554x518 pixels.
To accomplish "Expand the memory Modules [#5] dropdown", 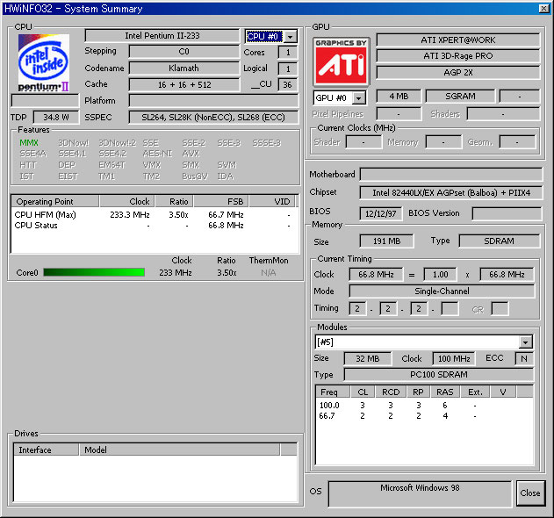I will tap(525, 342).
